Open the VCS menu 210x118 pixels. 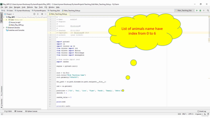tap(46, 7)
